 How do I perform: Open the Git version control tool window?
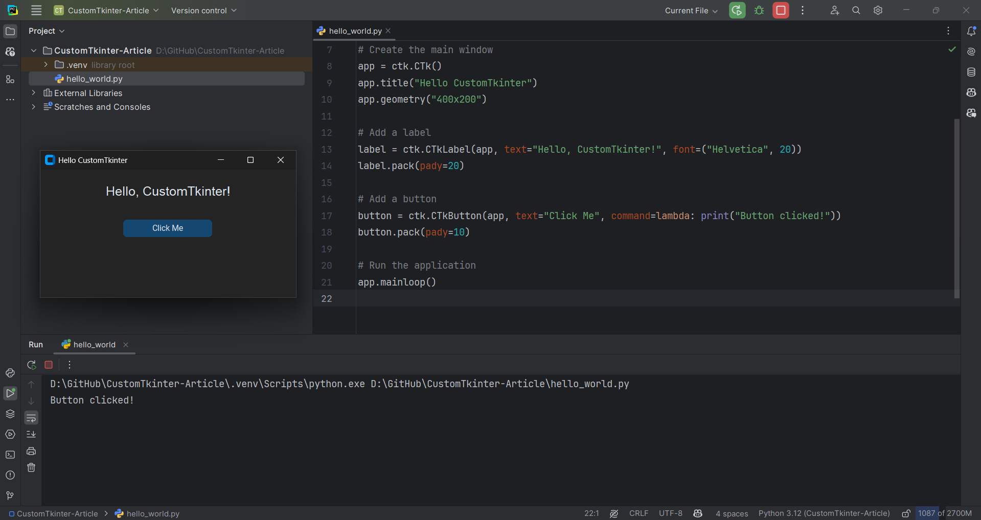10,495
